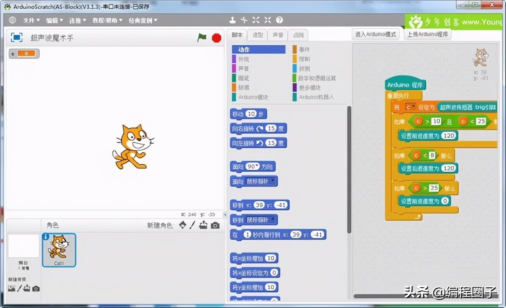Click the value 8 in the c < 8 condition
The image size is (506, 308).
[432, 156]
